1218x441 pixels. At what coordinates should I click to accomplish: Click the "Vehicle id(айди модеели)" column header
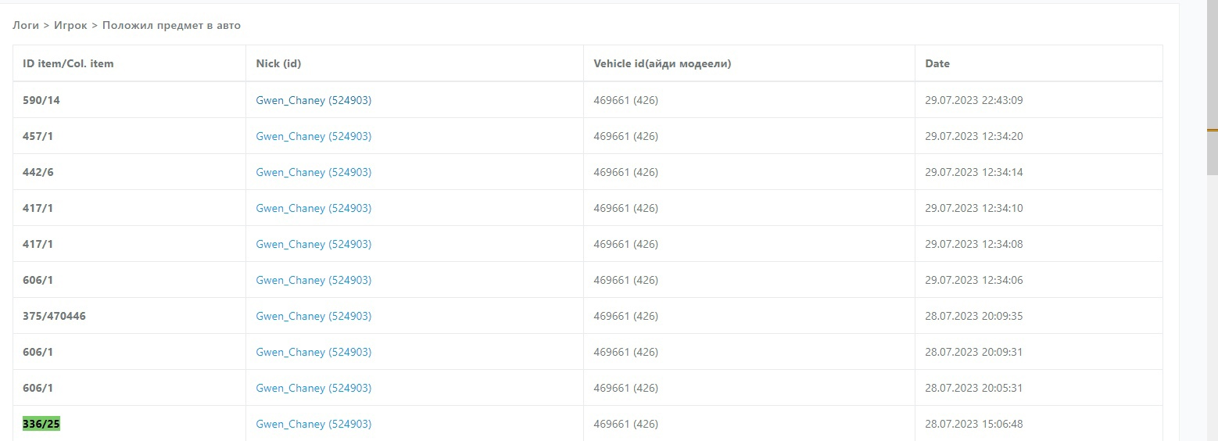coord(662,63)
